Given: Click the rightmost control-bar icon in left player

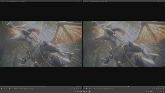Looking at the screenshot, I should click(x=81, y=88).
